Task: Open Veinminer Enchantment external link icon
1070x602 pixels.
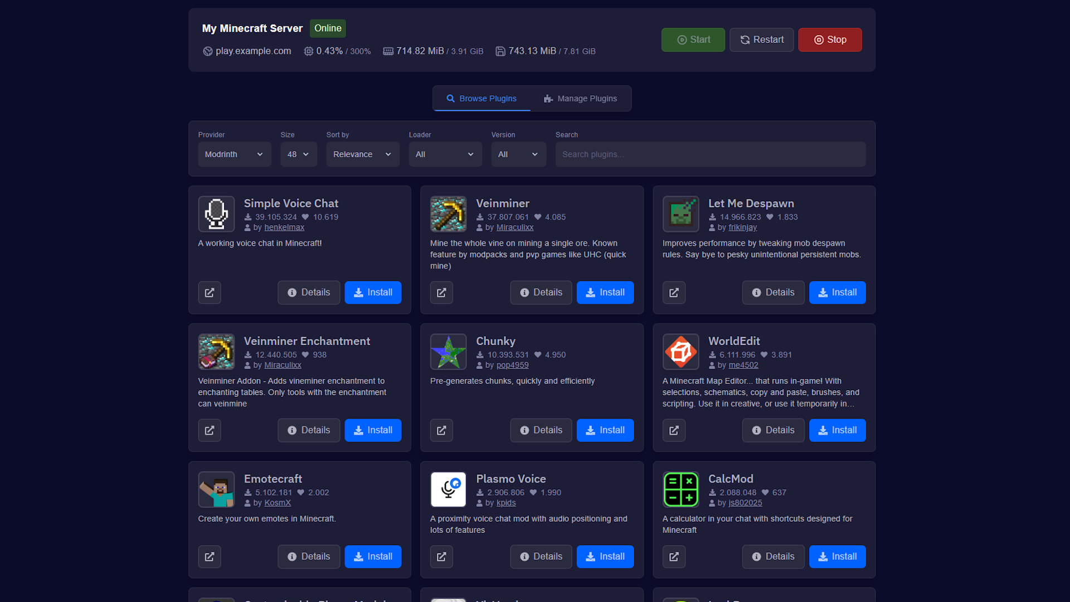Action: [x=210, y=430]
